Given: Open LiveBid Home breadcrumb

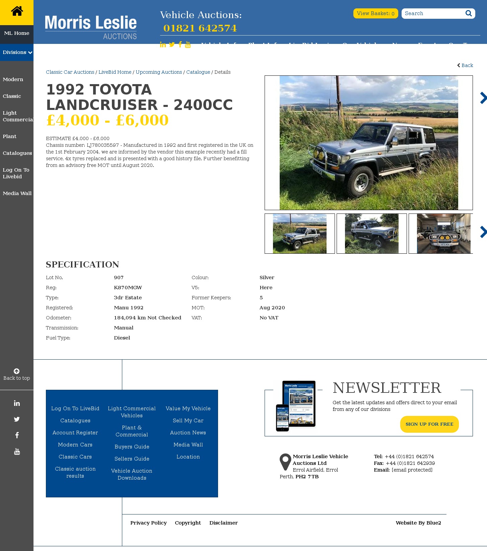Looking at the screenshot, I should (115, 72).
